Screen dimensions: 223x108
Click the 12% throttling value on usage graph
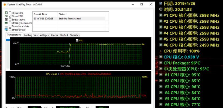tap(144, 96)
